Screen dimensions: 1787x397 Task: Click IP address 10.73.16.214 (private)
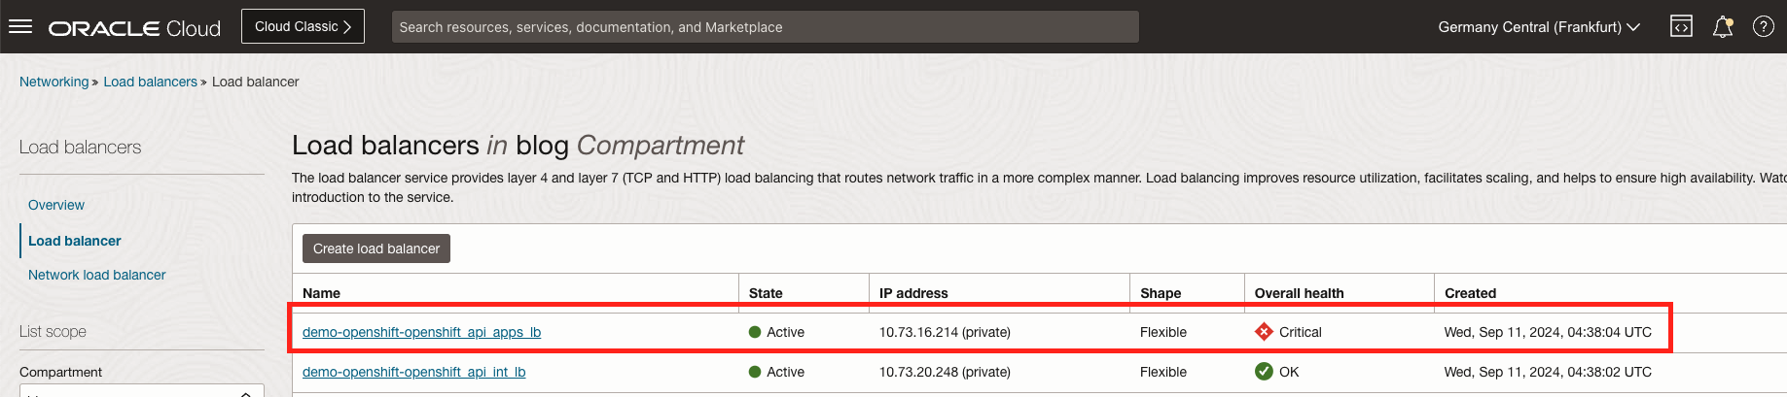pyautogui.click(x=945, y=332)
